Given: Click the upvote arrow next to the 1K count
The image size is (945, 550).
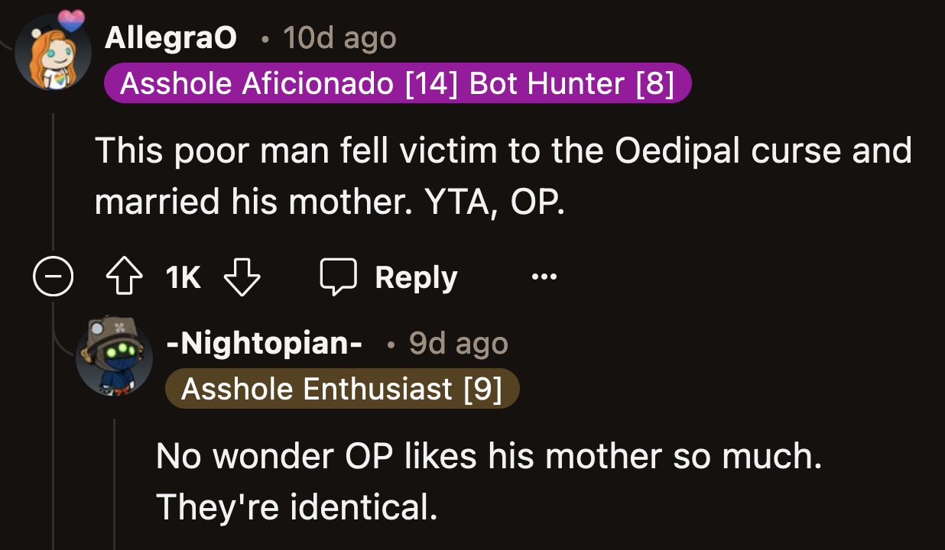Looking at the screenshot, I should click(124, 277).
